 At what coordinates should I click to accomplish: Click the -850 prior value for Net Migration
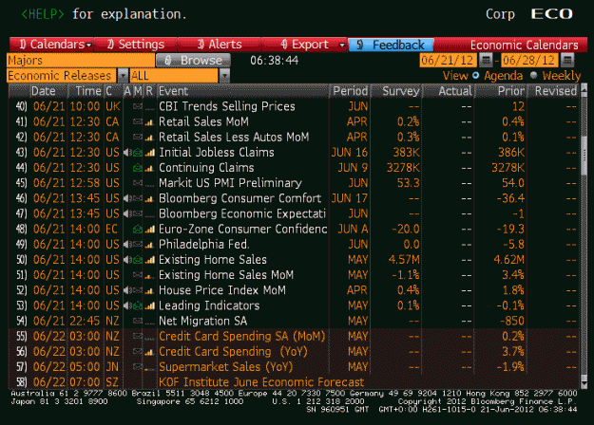coord(512,321)
